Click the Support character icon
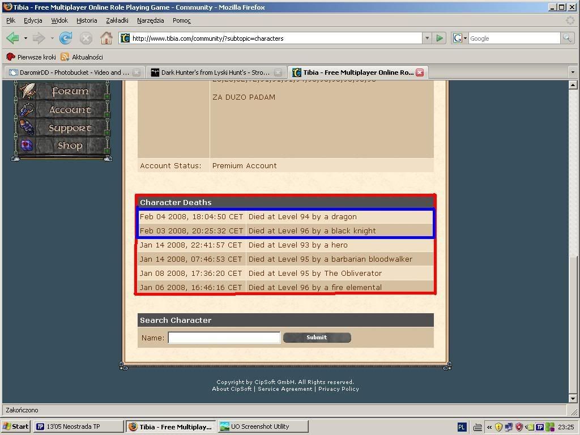 pos(27,127)
